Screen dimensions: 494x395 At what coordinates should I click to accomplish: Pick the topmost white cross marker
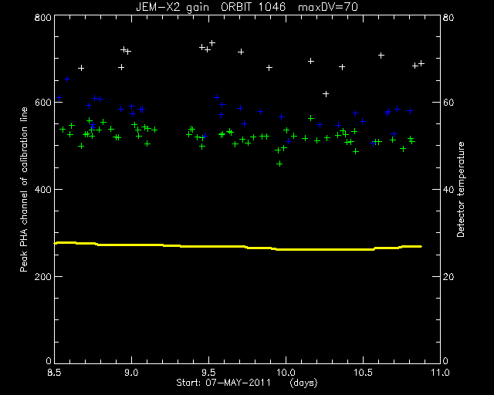click(x=212, y=43)
